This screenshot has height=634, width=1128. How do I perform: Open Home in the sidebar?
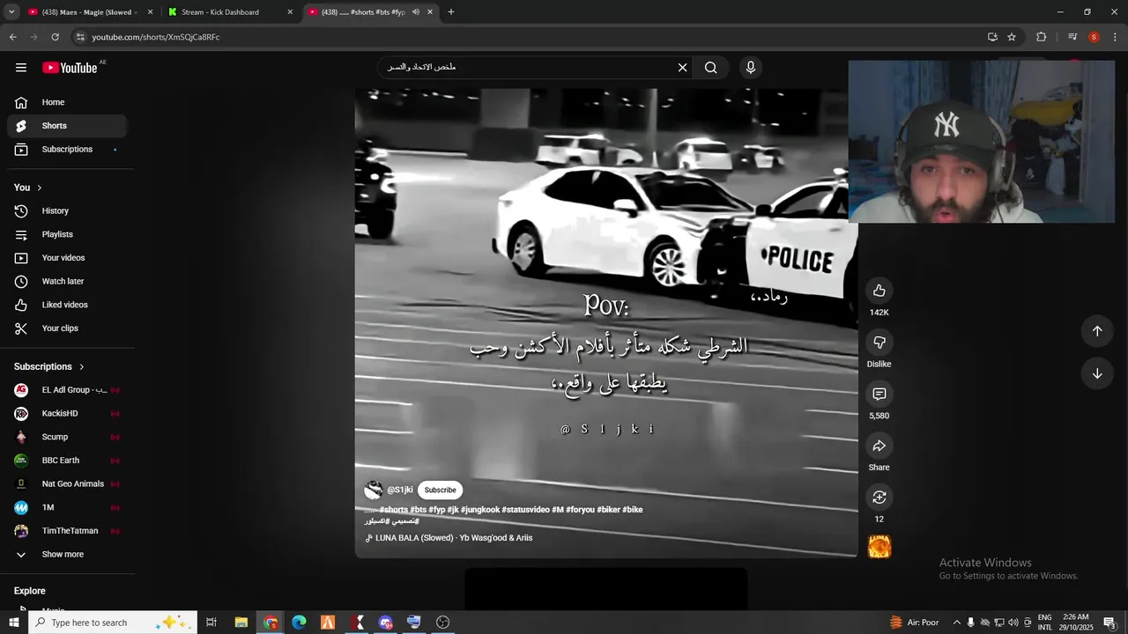[67, 102]
